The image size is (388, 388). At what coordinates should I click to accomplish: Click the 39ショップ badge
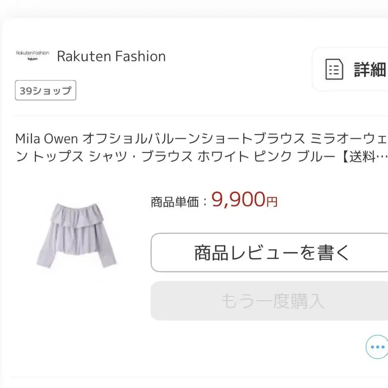pyautogui.click(x=46, y=91)
